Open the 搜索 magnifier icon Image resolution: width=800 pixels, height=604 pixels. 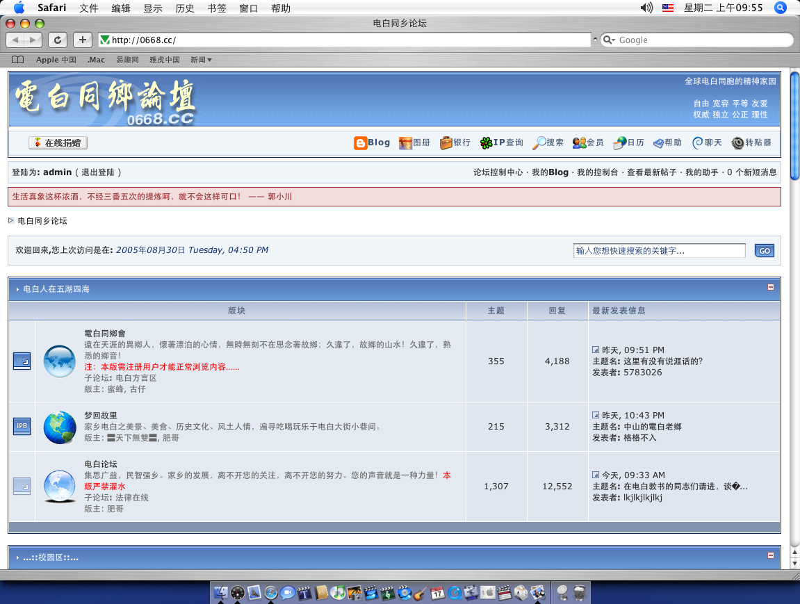(x=539, y=143)
